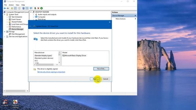Expand the Local Users and Groups arrow
The image size is (196, 110).
click(7, 24)
